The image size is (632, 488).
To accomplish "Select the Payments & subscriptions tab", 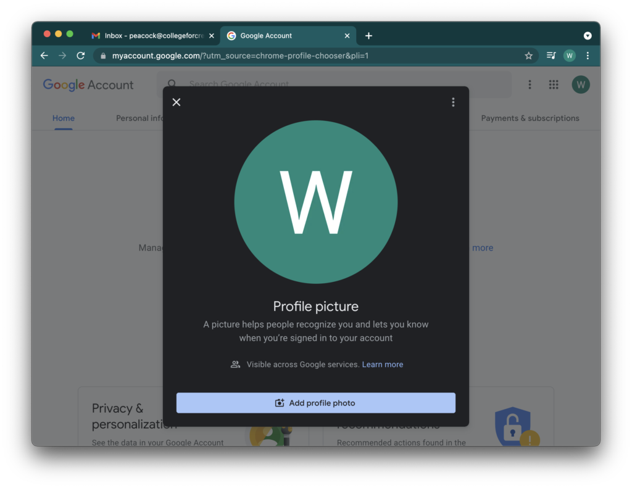I will pos(530,118).
